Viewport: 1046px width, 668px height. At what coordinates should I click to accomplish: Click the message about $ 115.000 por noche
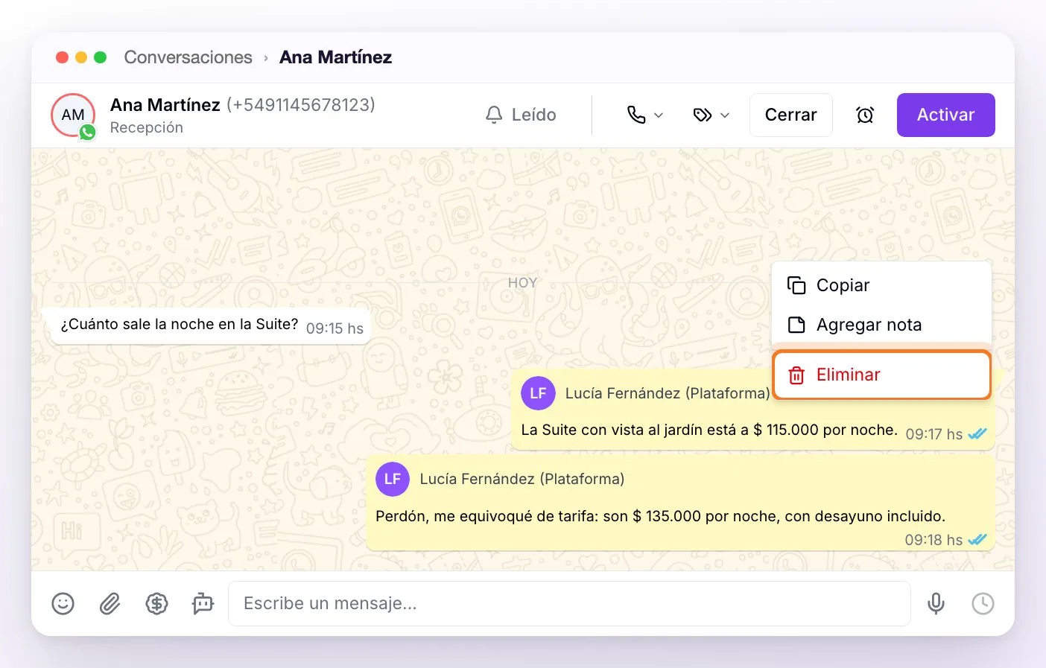(x=709, y=430)
